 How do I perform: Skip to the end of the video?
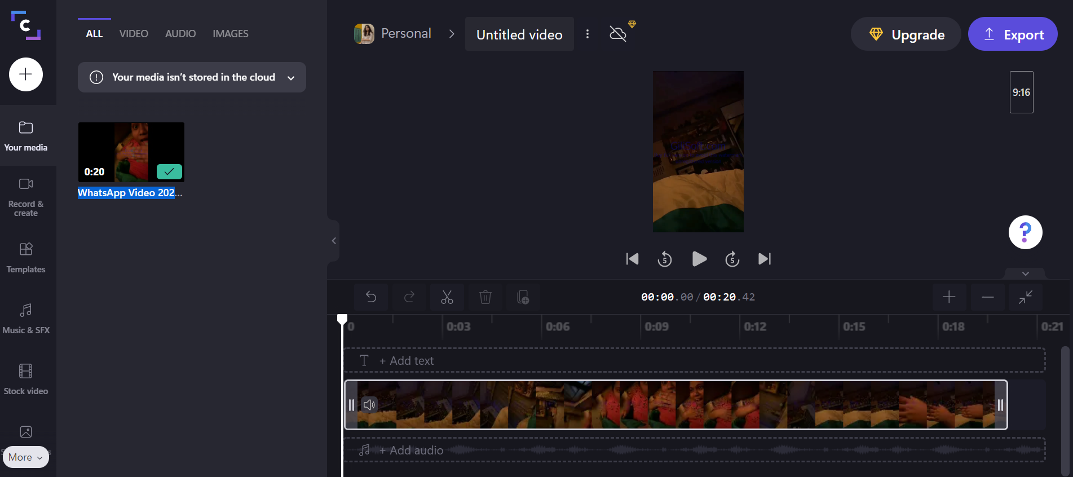[765, 259]
